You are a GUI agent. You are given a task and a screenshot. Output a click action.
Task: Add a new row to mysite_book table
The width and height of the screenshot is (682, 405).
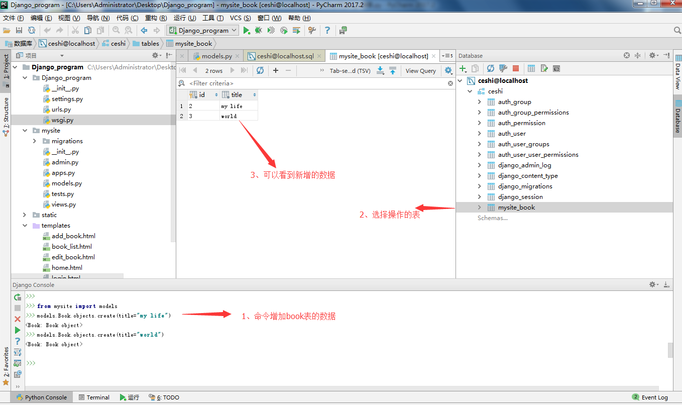pos(276,70)
